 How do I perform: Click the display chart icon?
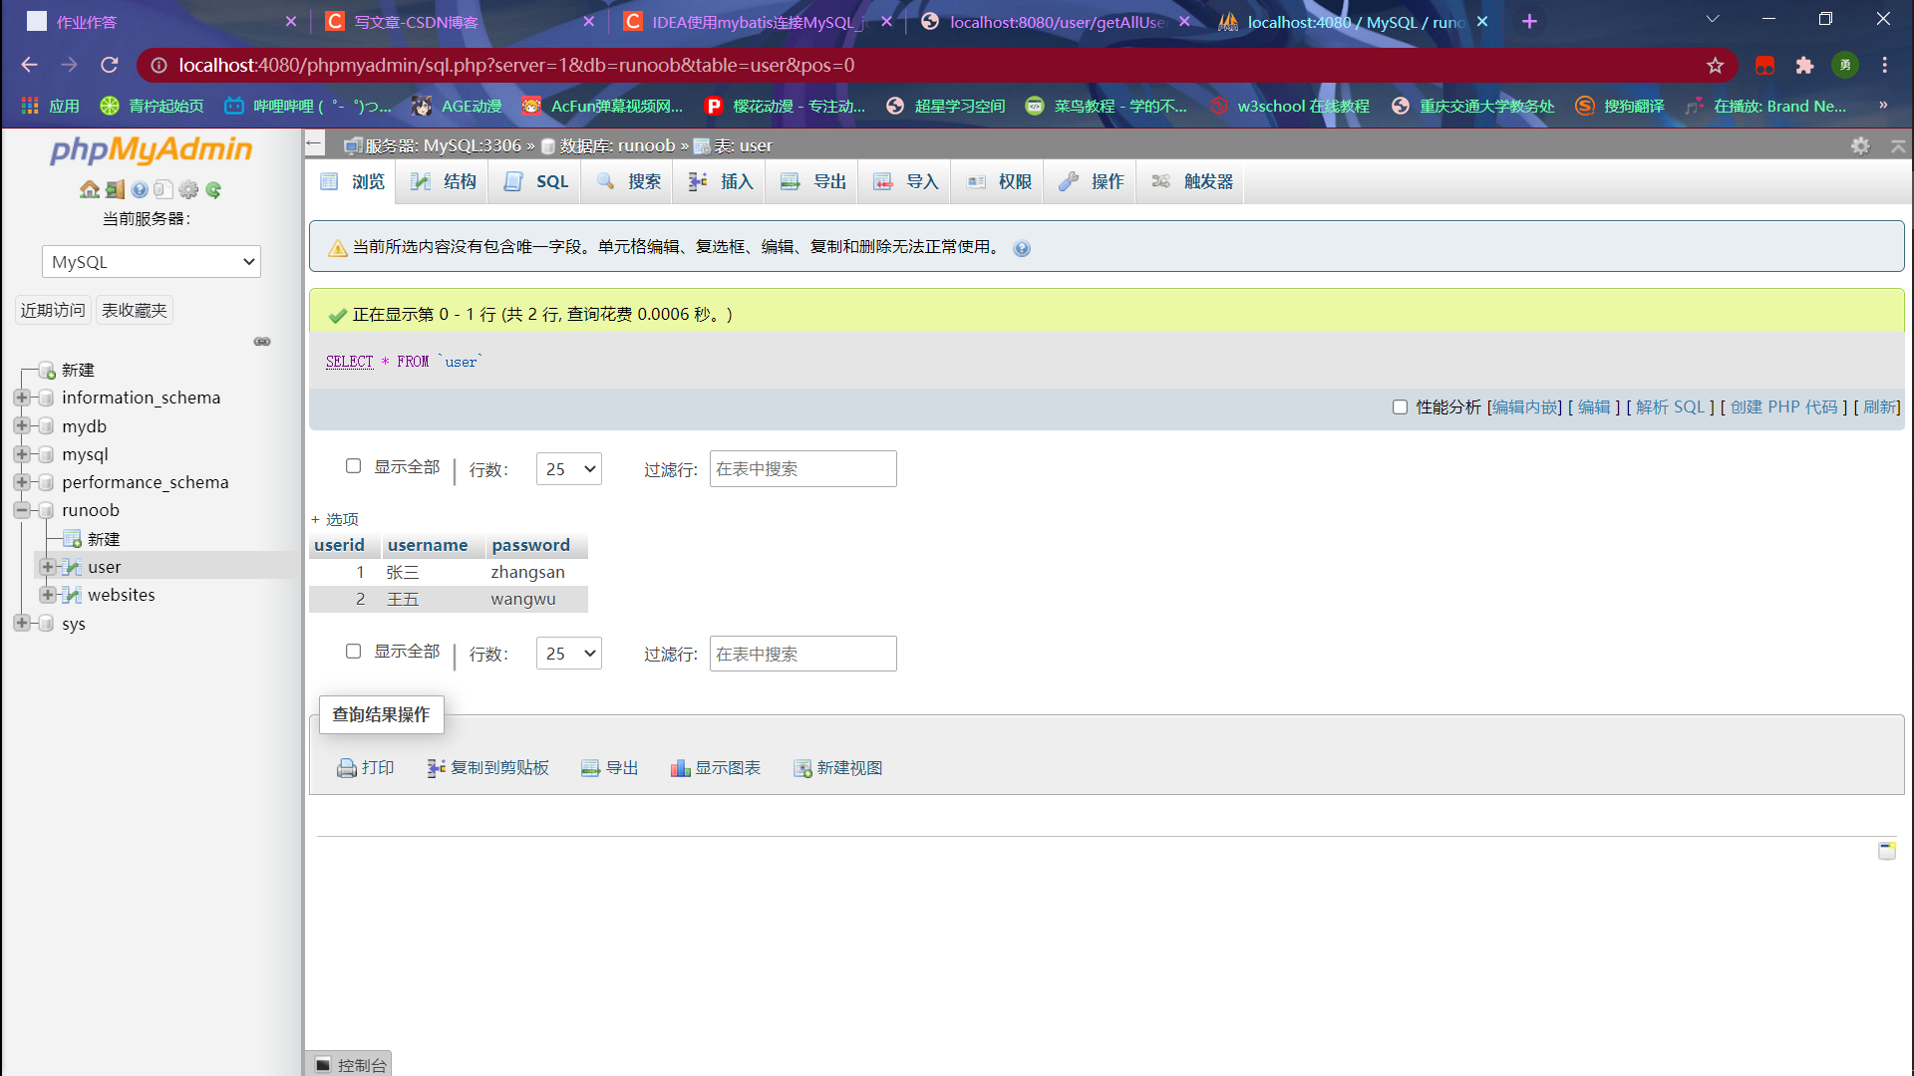pyautogui.click(x=680, y=768)
